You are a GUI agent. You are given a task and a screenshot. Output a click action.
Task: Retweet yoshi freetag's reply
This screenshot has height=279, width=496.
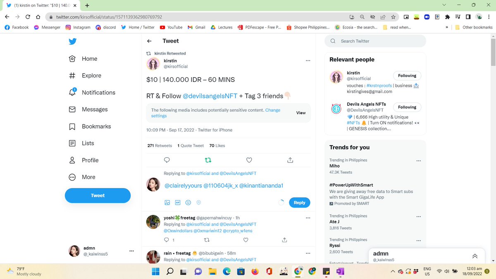click(207, 240)
